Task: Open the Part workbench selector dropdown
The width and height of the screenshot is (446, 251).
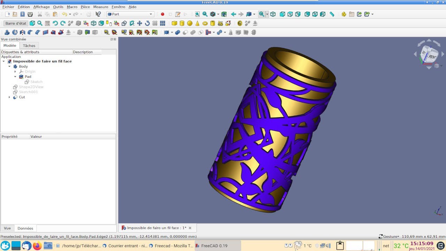Action: click(x=130, y=14)
